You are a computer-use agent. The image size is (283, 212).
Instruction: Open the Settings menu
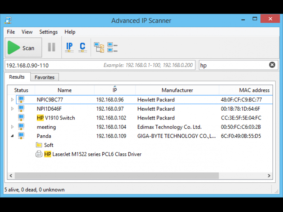48,32
